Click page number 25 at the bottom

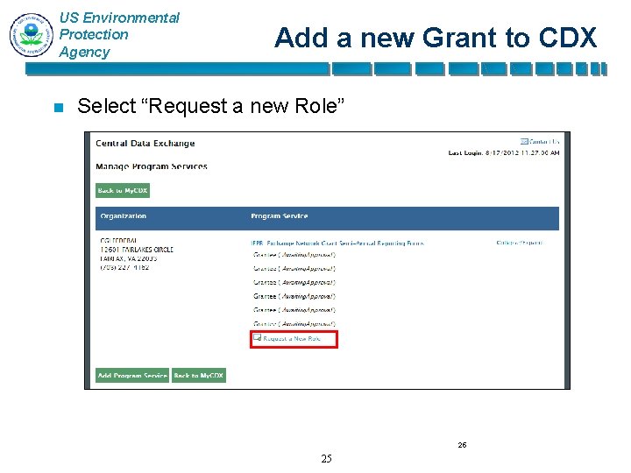click(326, 458)
